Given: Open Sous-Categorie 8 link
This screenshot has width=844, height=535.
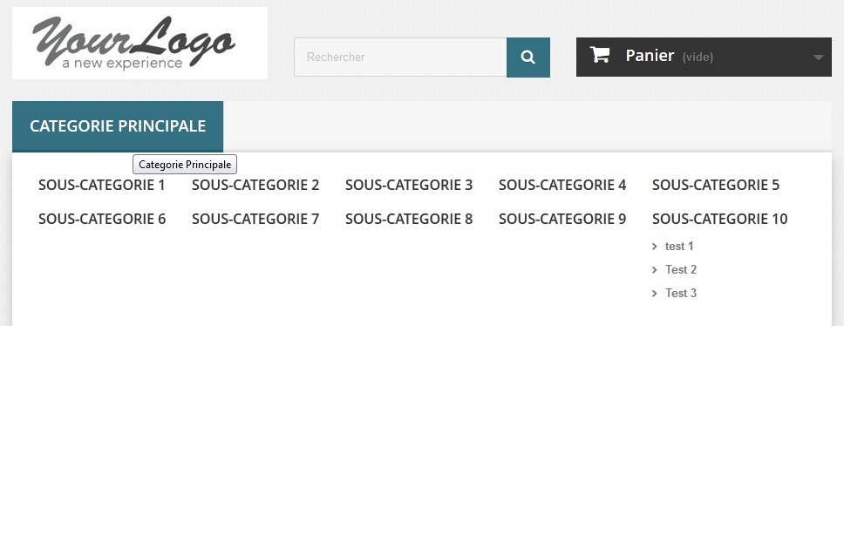Looking at the screenshot, I should tap(409, 219).
